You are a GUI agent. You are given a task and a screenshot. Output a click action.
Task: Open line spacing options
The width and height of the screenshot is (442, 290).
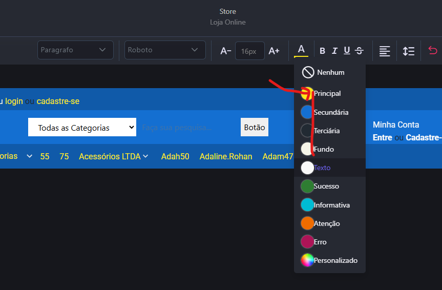[x=408, y=51]
